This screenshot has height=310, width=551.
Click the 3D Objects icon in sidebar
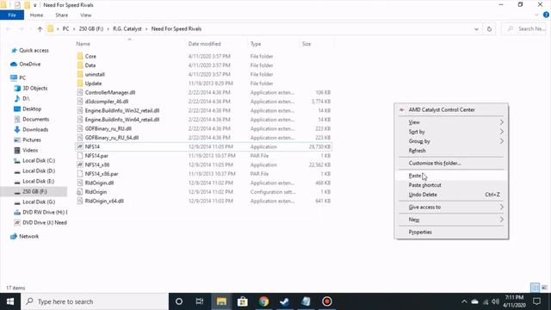coord(17,88)
